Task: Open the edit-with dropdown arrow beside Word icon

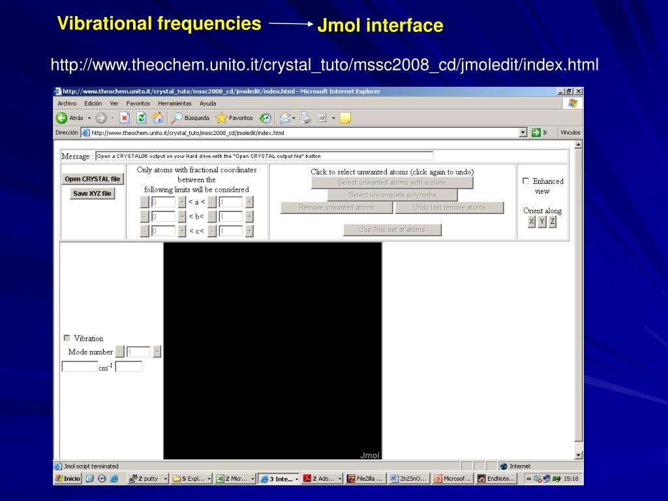Action: 333,118
